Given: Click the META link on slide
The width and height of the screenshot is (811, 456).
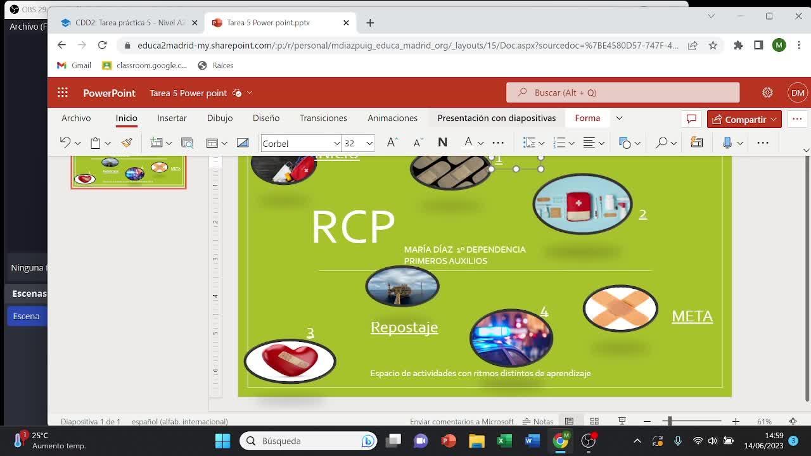Looking at the screenshot, I should pos(692,315).
